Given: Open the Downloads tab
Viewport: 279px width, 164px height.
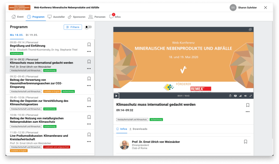Looking at the screenshot, I should [138, 129].
